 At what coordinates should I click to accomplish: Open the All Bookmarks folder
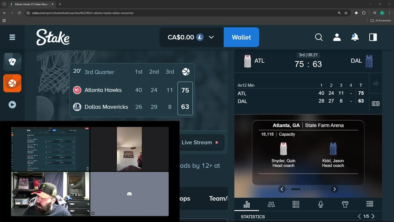point(381,21)
